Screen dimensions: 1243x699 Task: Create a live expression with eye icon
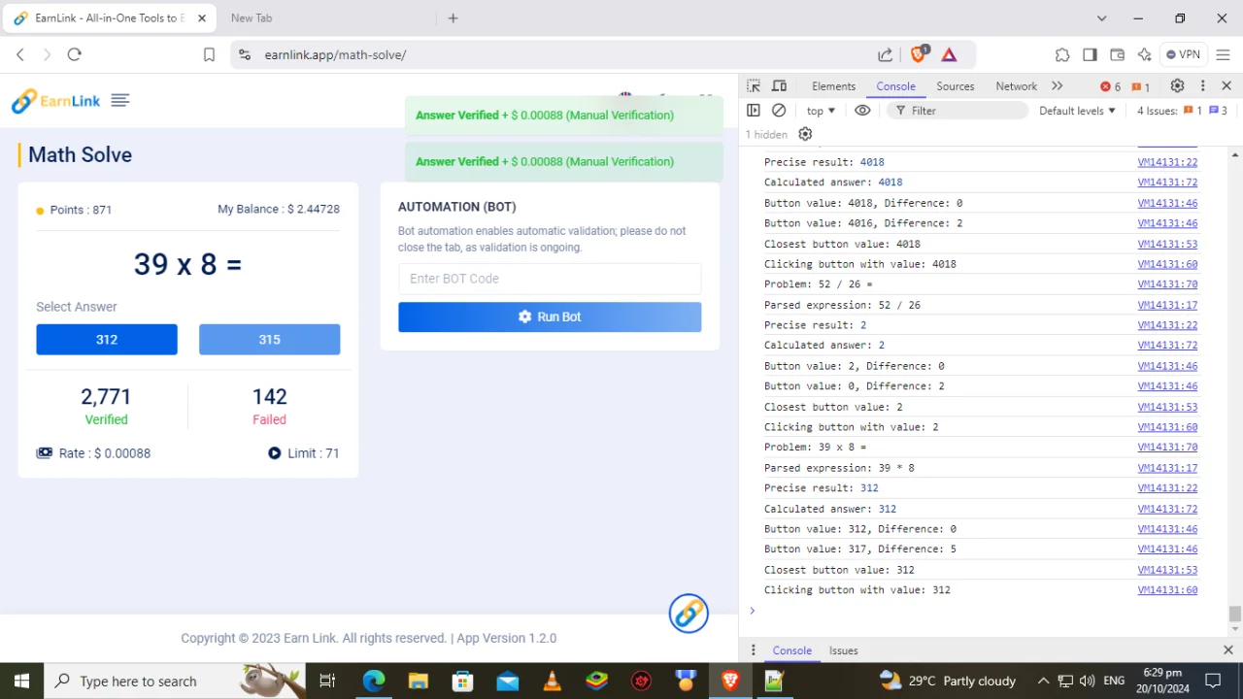pos(862,111)
